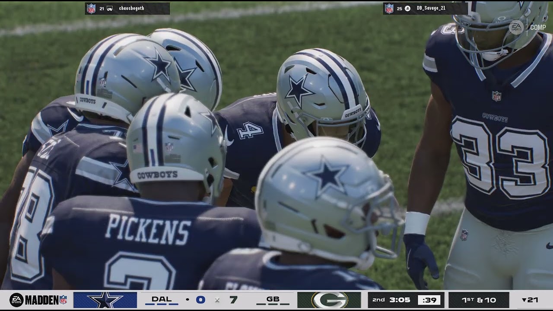Click the number 4 on quarterback's shoulder

[250, 130]
